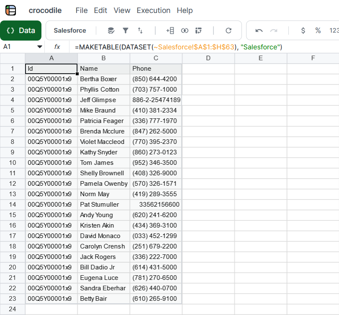Apply percent format

point(318,31)
